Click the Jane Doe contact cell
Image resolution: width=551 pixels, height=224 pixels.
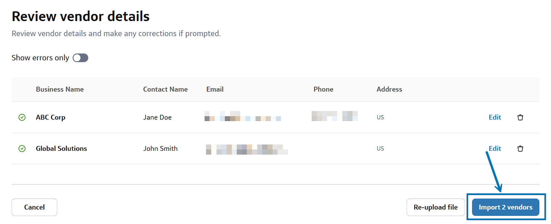pos(157,117)
